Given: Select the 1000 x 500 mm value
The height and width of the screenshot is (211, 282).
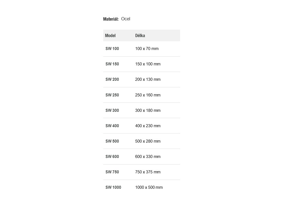Looking at the screenshot, I should click(x=149, y=187).
